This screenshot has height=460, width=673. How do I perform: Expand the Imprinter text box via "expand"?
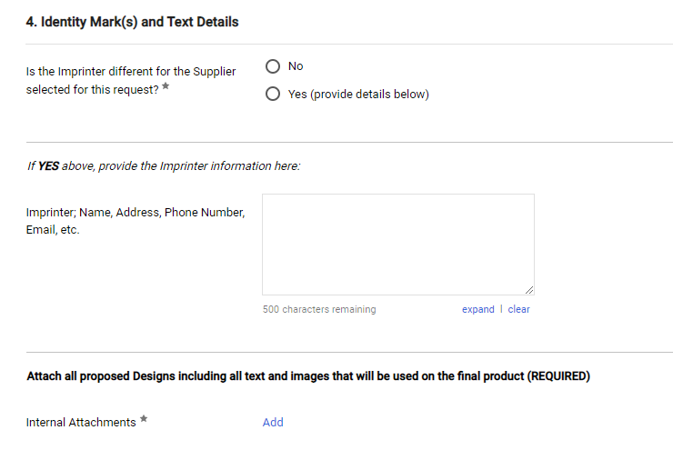pos(477,309)
